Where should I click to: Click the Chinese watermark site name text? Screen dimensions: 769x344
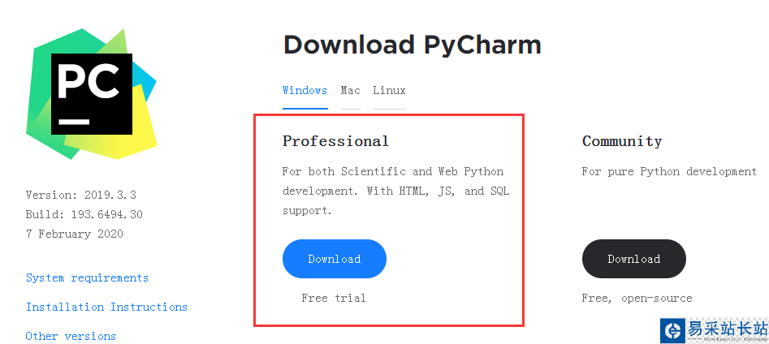[727, 328]
